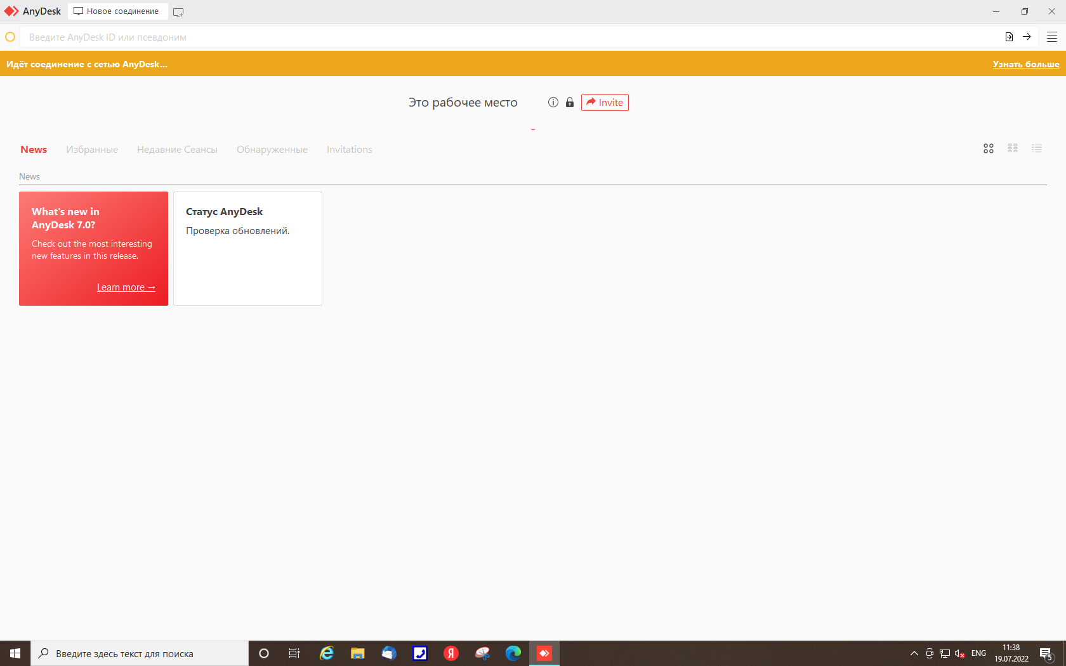Viewport: 1066px width, 666px height.
Task: Click Узнать больше in orange banner
Action: click(1025, 64)
